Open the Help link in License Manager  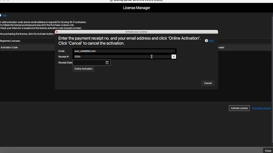(4, 15)
